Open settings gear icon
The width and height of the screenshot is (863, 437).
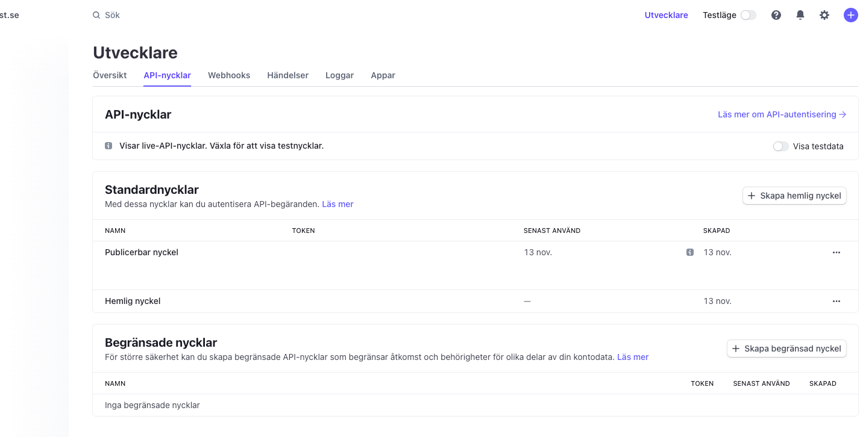pyautogui.click(x=824, y=15)
